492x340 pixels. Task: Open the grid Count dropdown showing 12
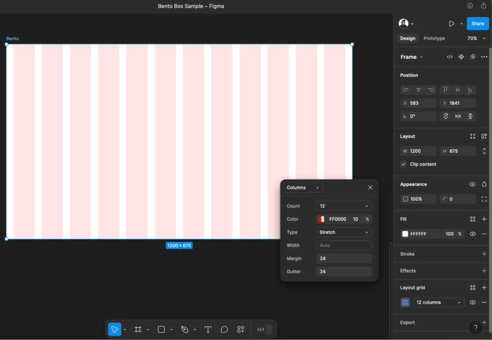click(344, 206)
